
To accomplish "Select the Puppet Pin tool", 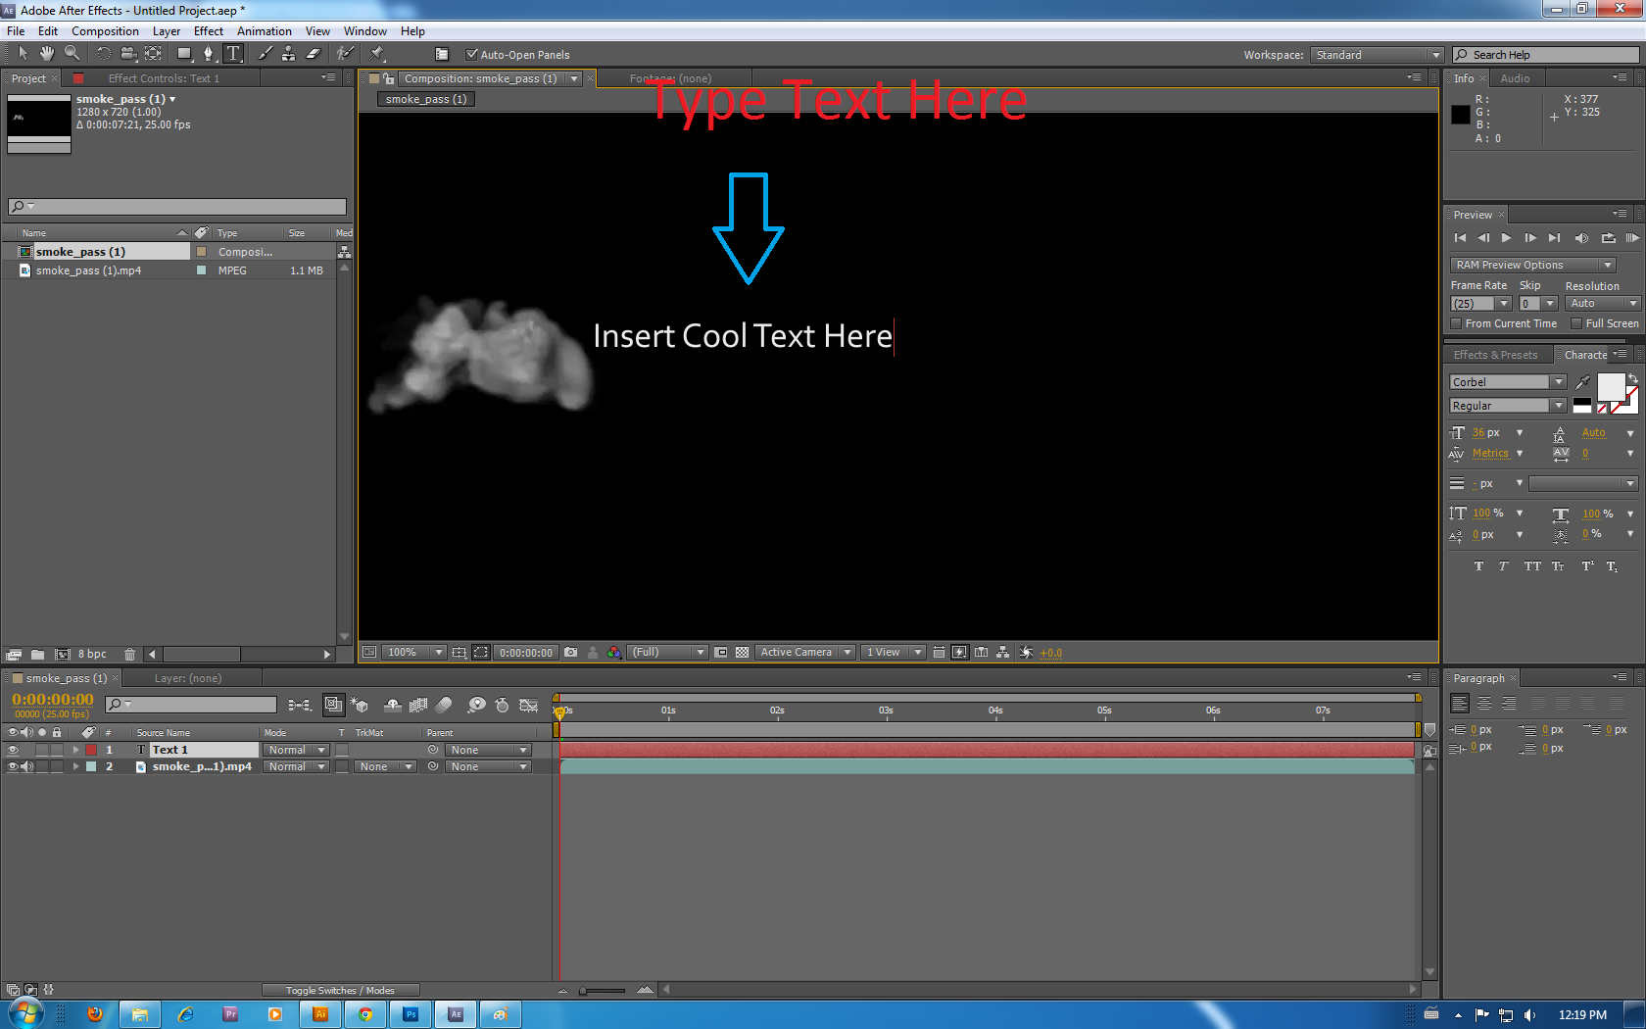I will click(377, 53).
